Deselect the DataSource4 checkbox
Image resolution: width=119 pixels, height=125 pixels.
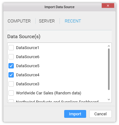click(x=11, y=75)
